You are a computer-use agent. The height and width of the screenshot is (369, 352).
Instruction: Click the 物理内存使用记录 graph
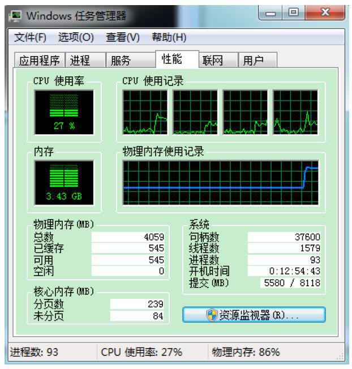point(221,183)
